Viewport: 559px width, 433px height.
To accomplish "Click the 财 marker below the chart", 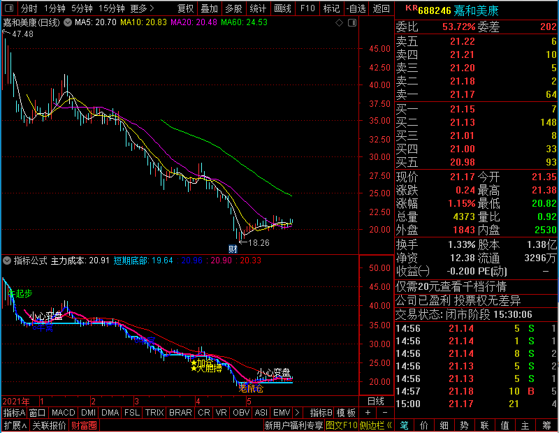I will click(233, 249).
